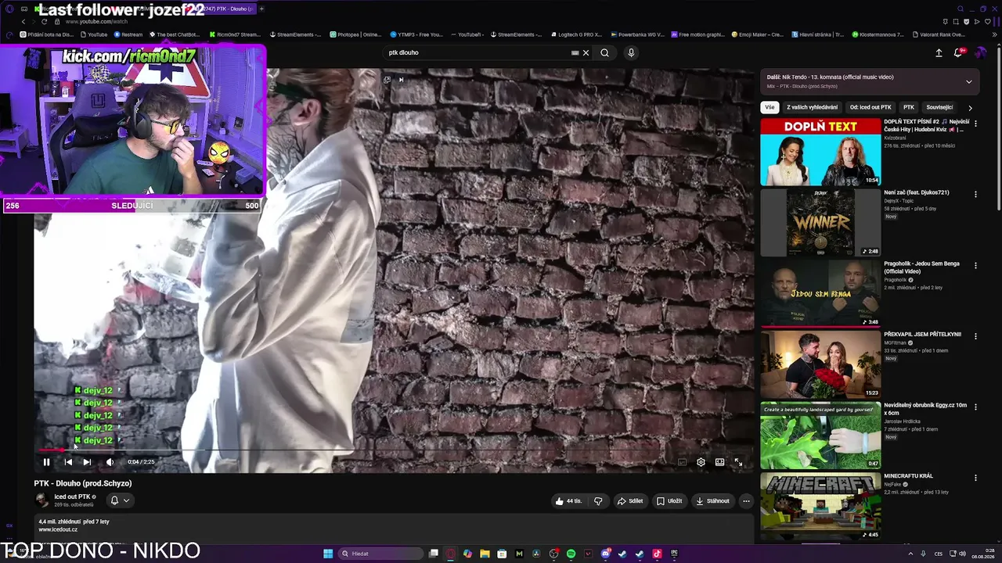Select the PTK filter chip
Viewport: 1002px width, 563px height.
click(909, 107)
